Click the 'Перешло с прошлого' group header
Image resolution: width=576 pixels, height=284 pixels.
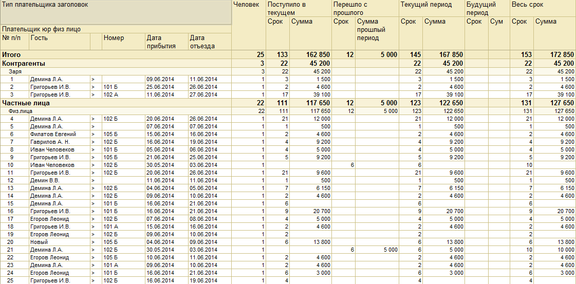(x=365, y=8)
